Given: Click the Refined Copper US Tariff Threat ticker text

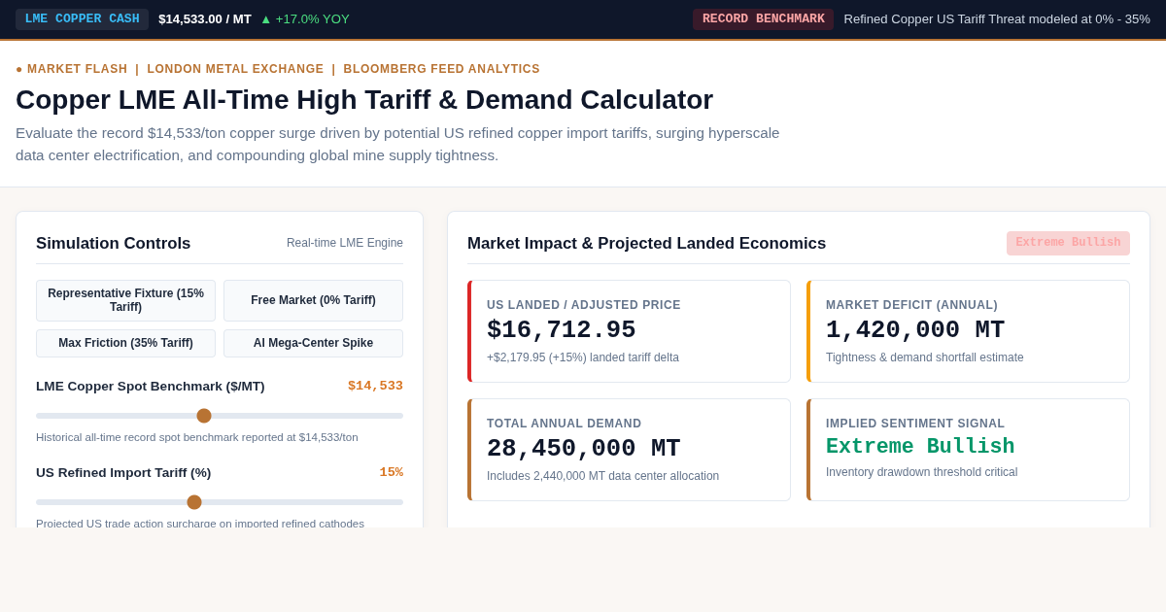Looking at the screenshot, I should (x=997, y=19).
